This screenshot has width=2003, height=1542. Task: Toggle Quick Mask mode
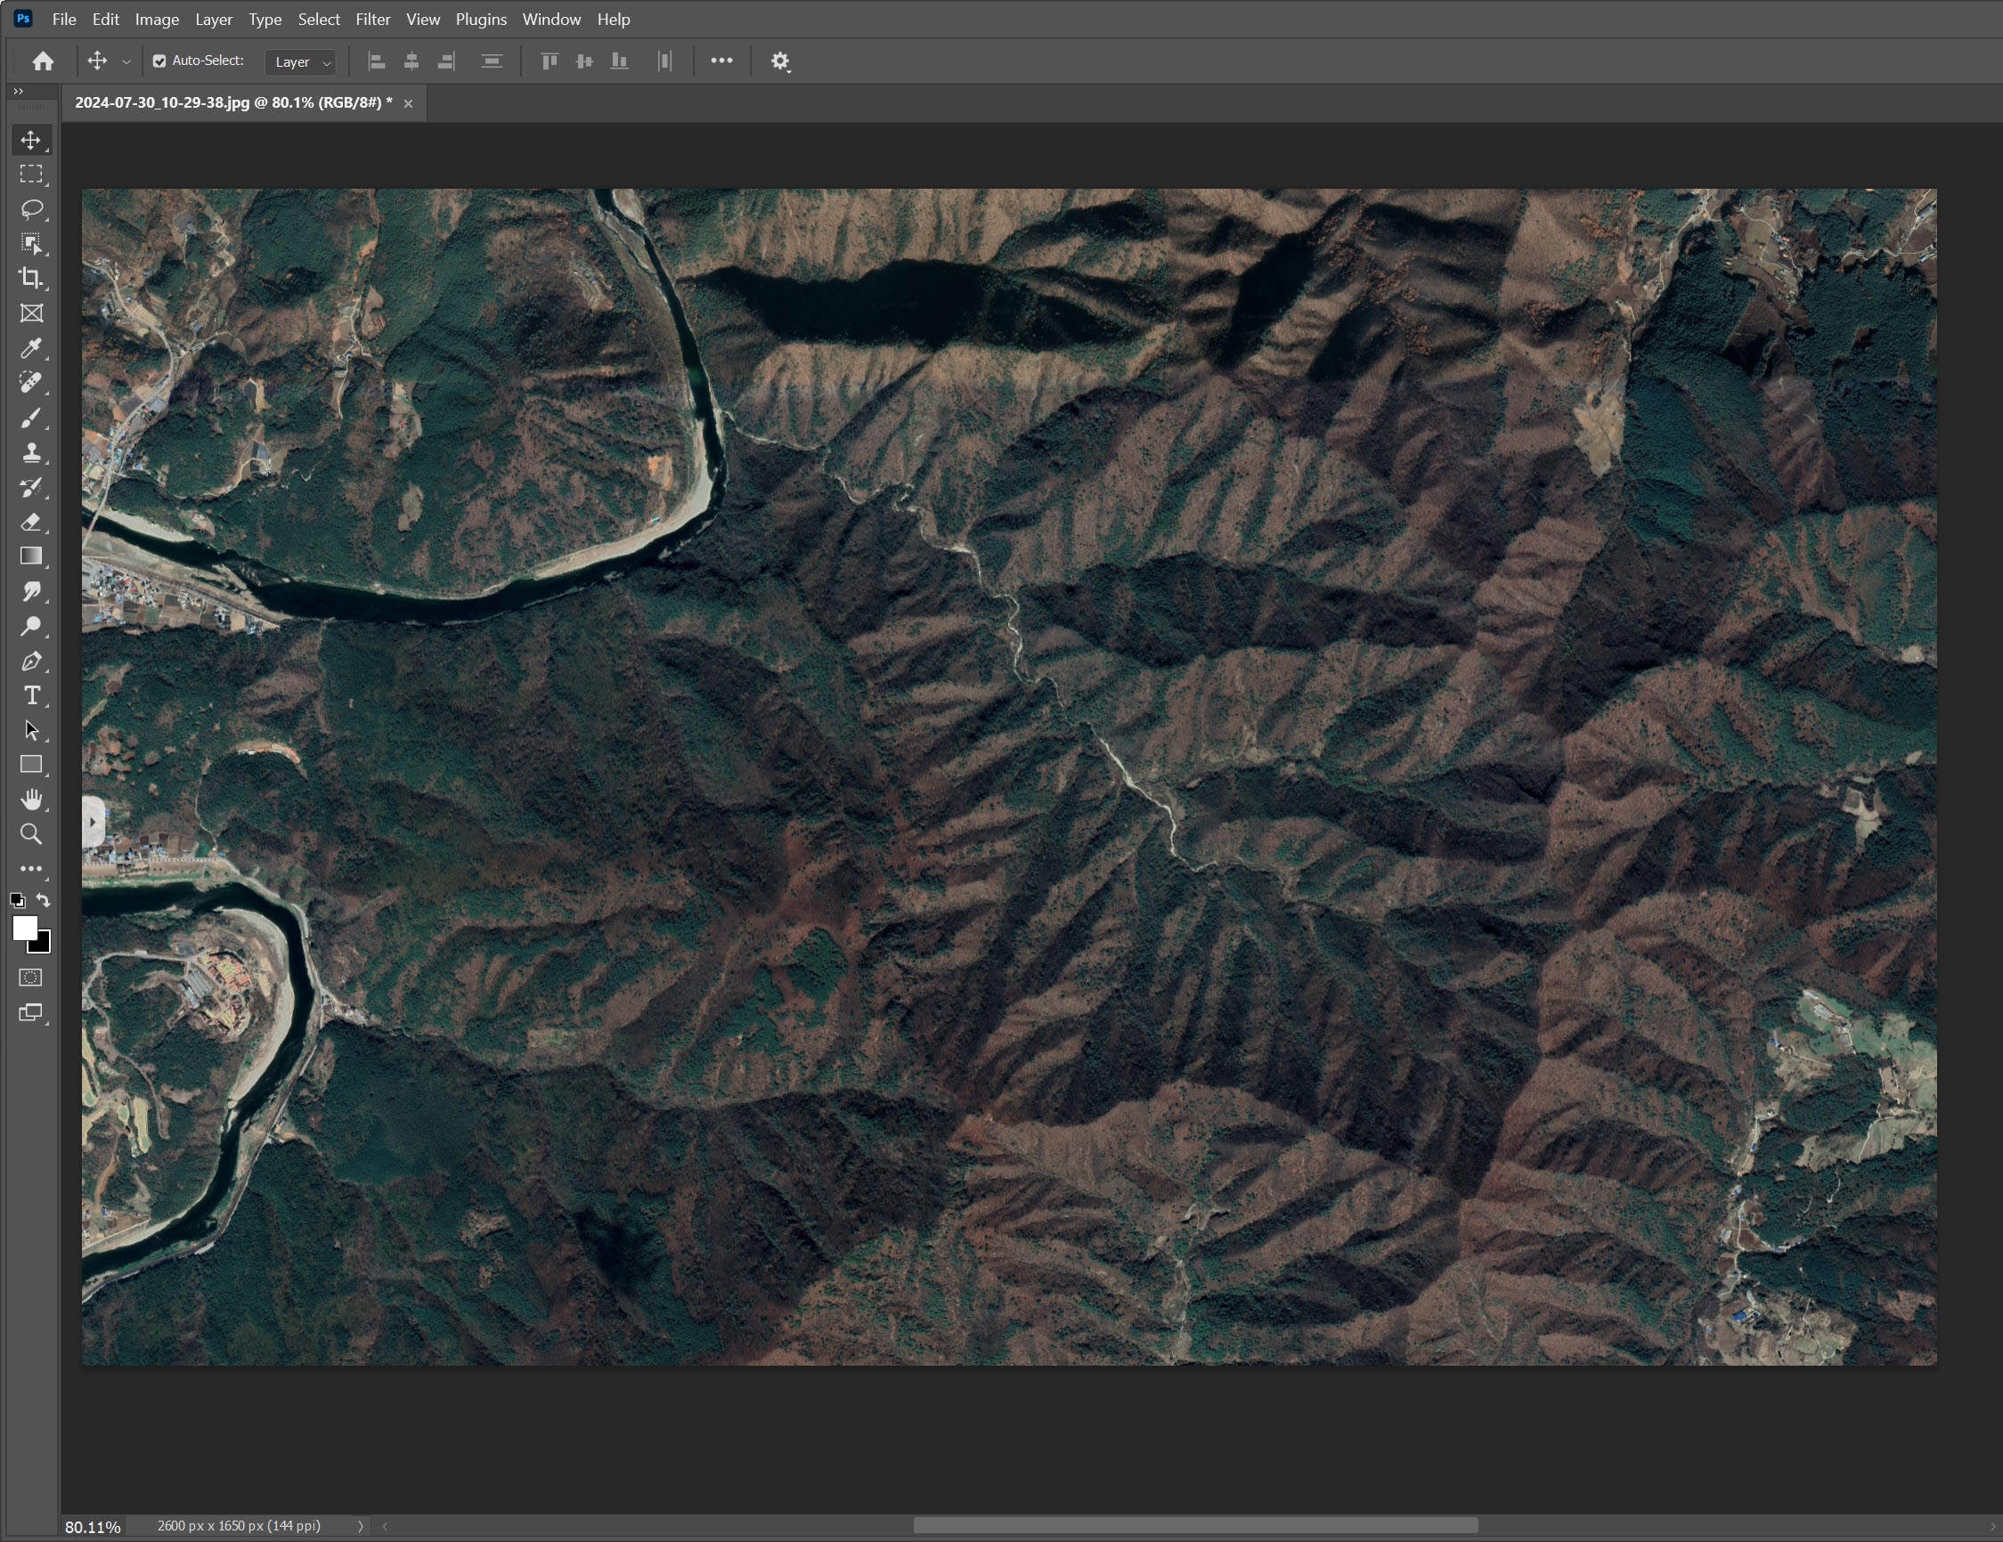[31, 978]
